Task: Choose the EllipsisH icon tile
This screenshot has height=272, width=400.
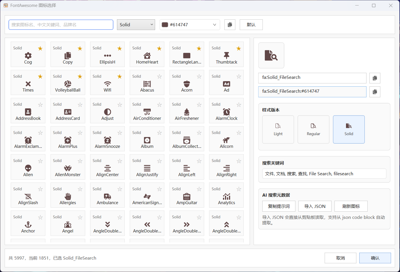Action: tap(107, 54)
